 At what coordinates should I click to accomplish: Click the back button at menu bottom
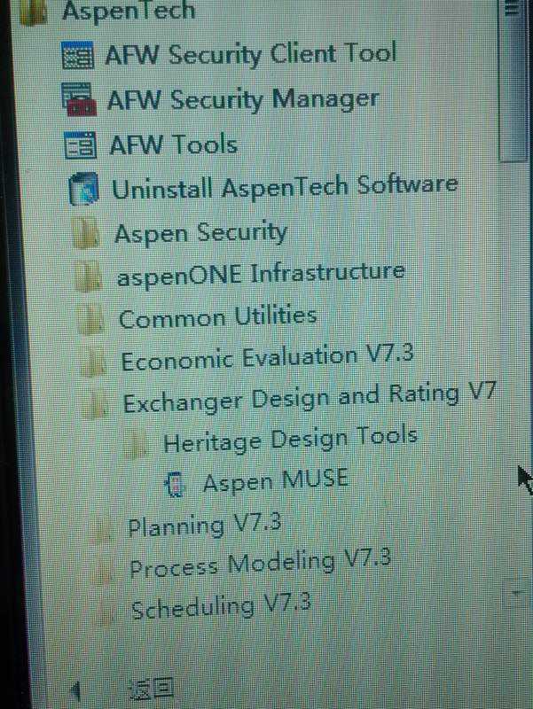pos(151,690)
